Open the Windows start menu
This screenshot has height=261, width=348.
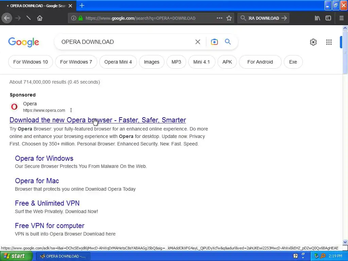click(16, 256)
